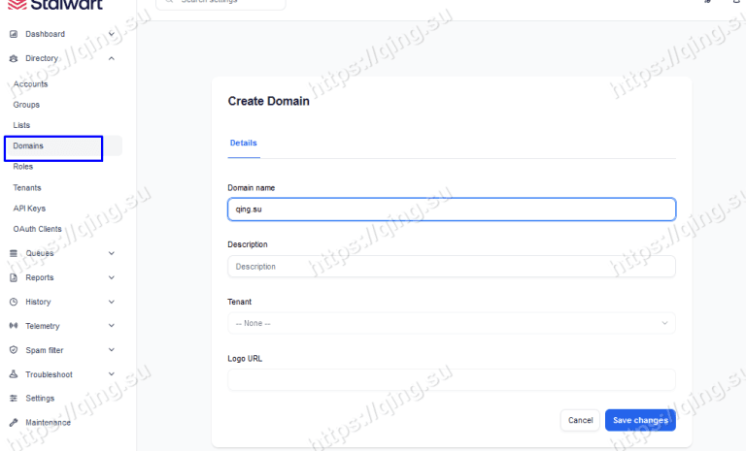Open Accounts in the Directory menu
Viewport: 746px width, 451px height.
[30, 84]
